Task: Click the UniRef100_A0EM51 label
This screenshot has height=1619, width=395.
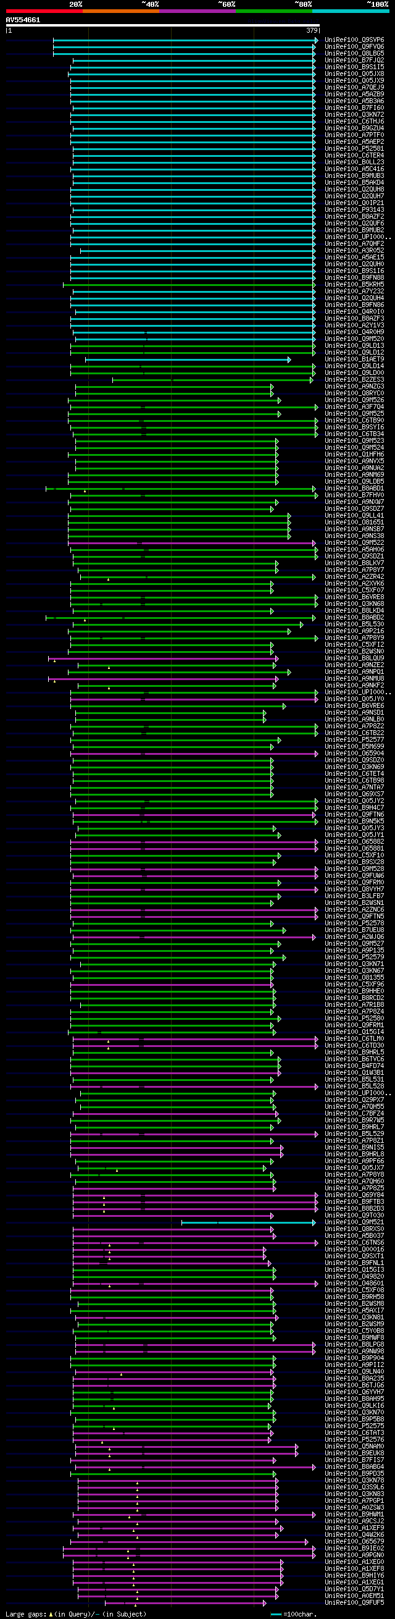Action: [x=354, y=1596]
